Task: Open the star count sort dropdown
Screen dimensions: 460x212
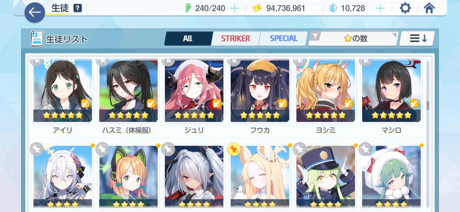Action: pos(353,39)
